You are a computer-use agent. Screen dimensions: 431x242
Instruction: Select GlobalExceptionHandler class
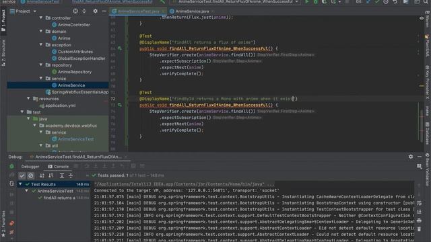click(x=81, y=58)
